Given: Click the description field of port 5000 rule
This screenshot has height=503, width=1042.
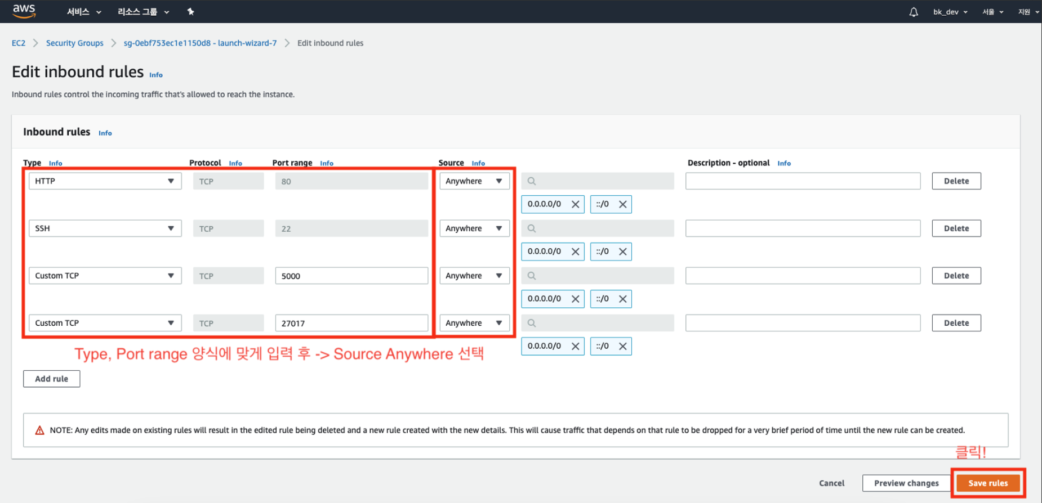Looking at the screenshot, I should tap(803, 276).
